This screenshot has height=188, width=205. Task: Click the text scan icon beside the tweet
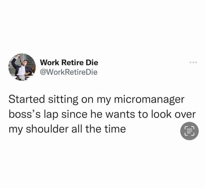click(x=189, y=131)
